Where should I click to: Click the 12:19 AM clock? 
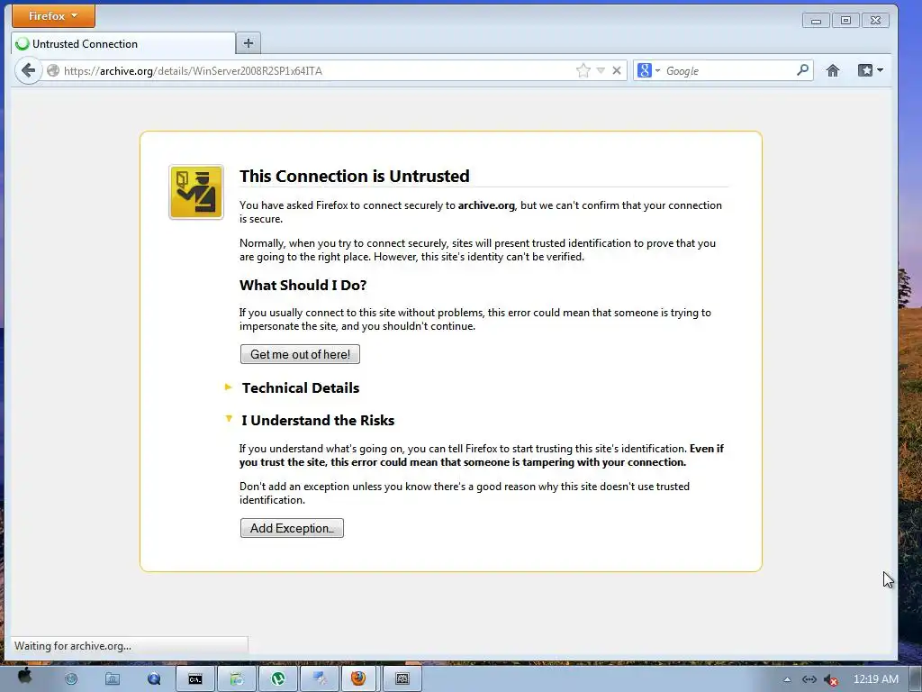click(x=875, y=679)
